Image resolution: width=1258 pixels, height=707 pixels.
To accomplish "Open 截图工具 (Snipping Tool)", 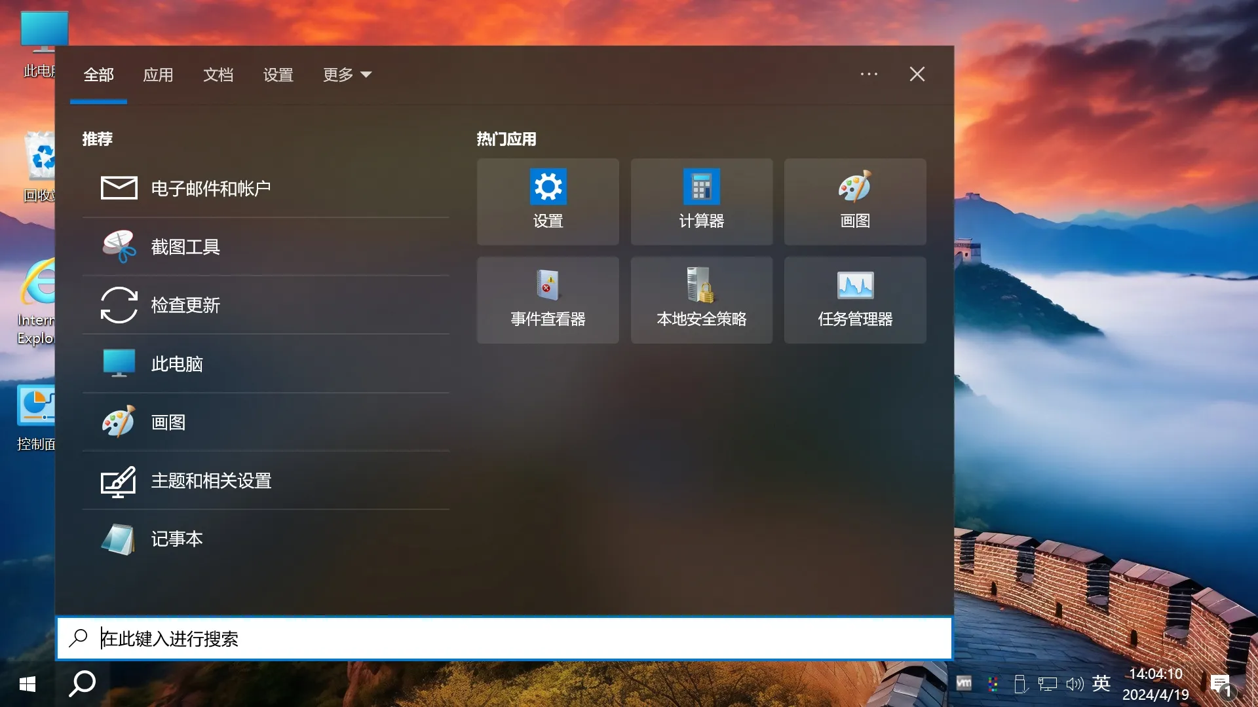I will tap(186, 246).
